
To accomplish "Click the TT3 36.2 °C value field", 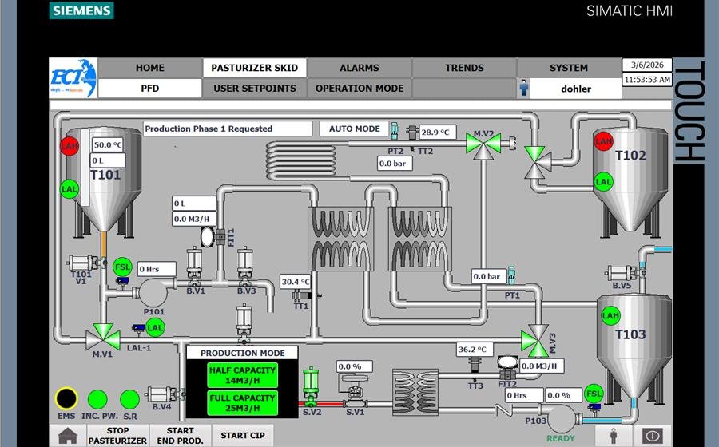I will point(475,350).
